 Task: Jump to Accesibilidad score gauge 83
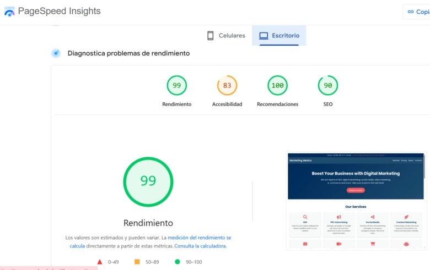click(227, 85)
